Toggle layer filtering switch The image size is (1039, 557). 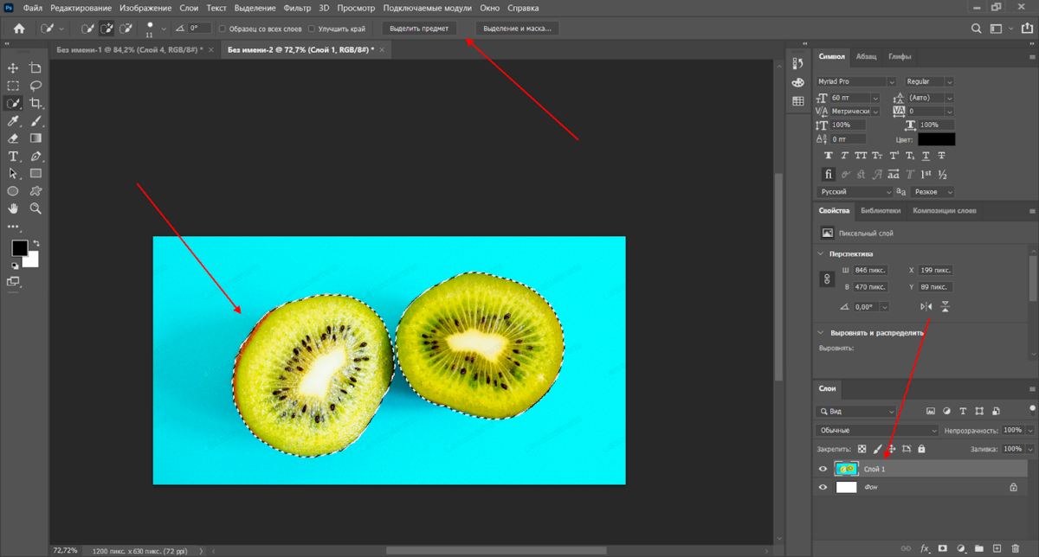point(1031,409)
